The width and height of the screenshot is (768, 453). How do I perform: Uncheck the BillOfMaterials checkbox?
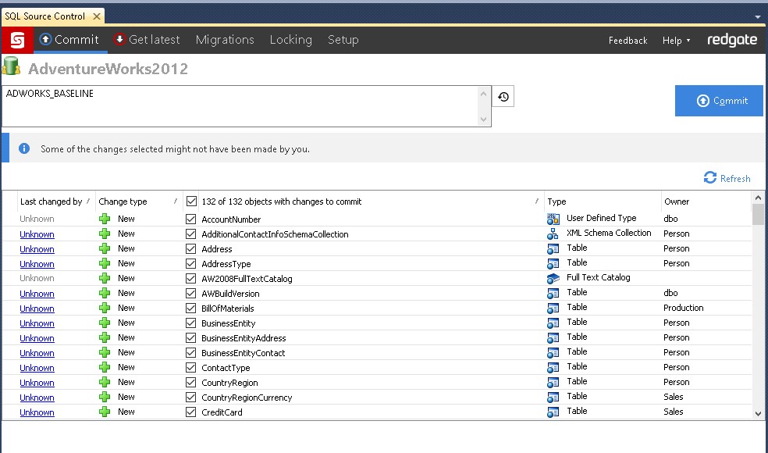(x=191, y=309)
